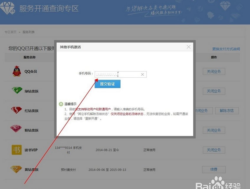Click 关闭业务 for 粉钻贵族
Viewport: 250px width, 189px height.
(x=214, y=130)
